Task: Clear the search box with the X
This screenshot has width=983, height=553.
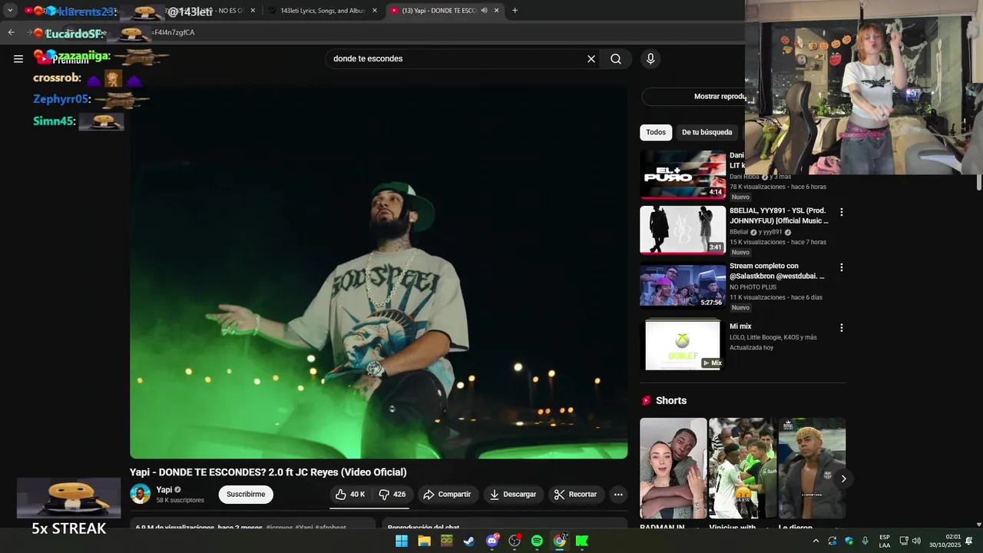Action: pos(591,58)
